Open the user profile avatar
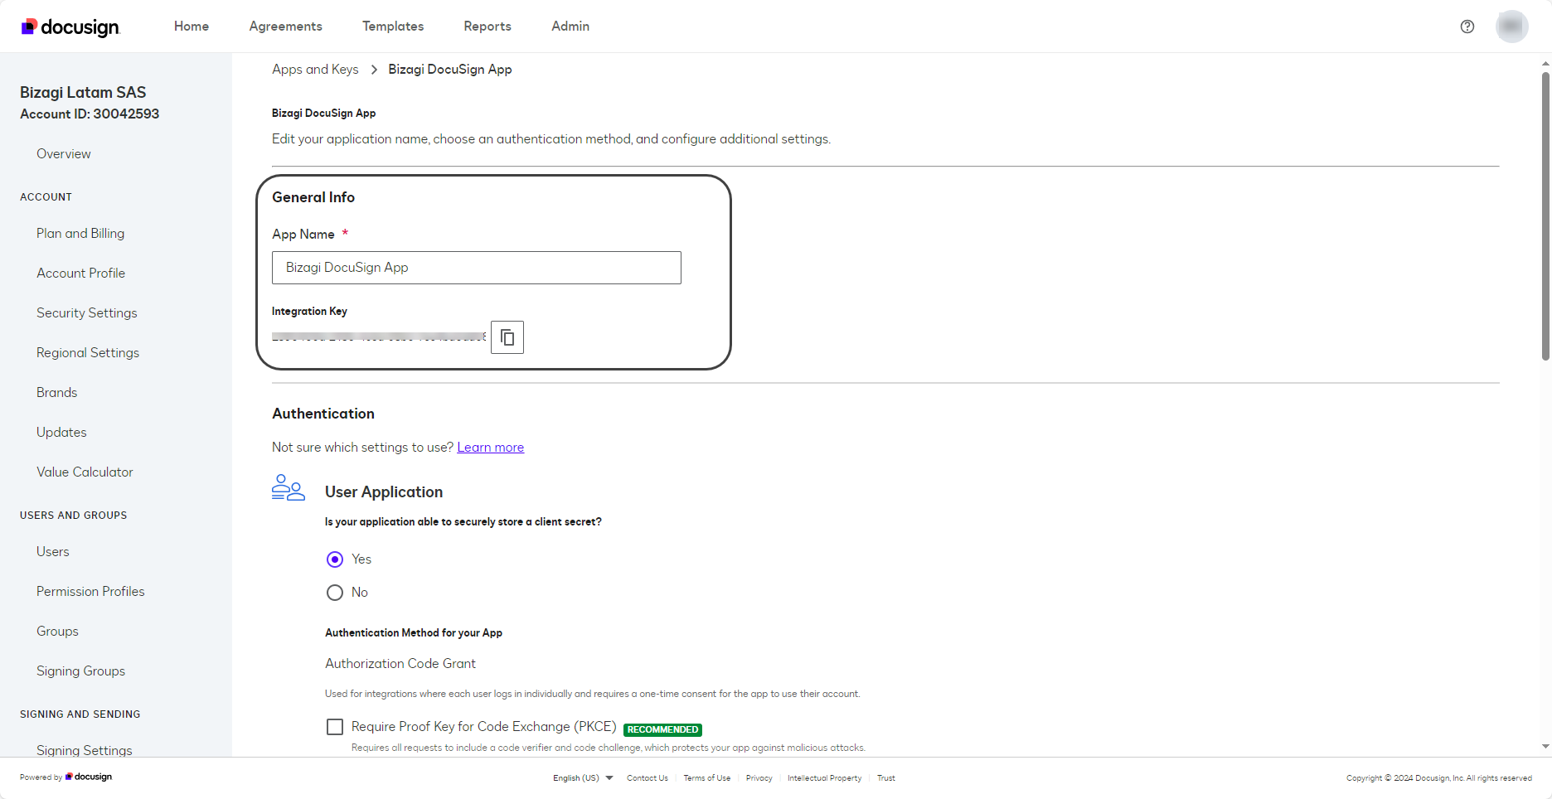Screen dimensions: 1552x799 [x=1512, y=27]
